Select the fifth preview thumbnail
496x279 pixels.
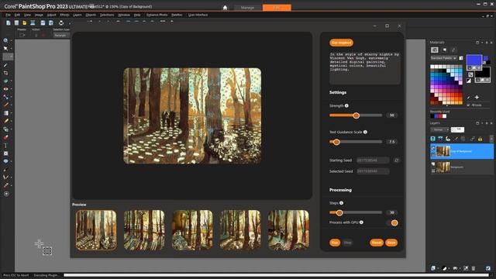(x=288, y=230)
